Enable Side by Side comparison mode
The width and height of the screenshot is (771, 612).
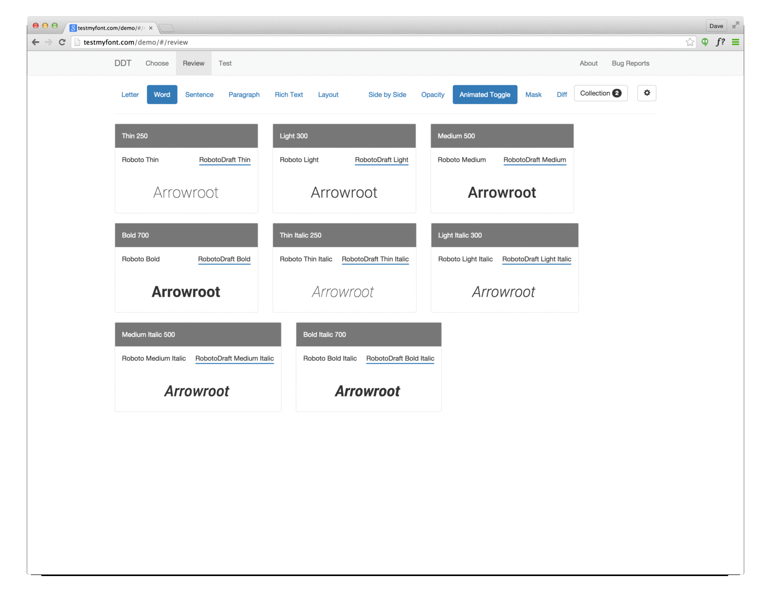387,94
